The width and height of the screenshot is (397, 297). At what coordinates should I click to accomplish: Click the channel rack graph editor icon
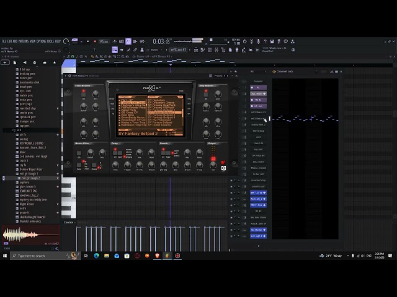[331, 72]
